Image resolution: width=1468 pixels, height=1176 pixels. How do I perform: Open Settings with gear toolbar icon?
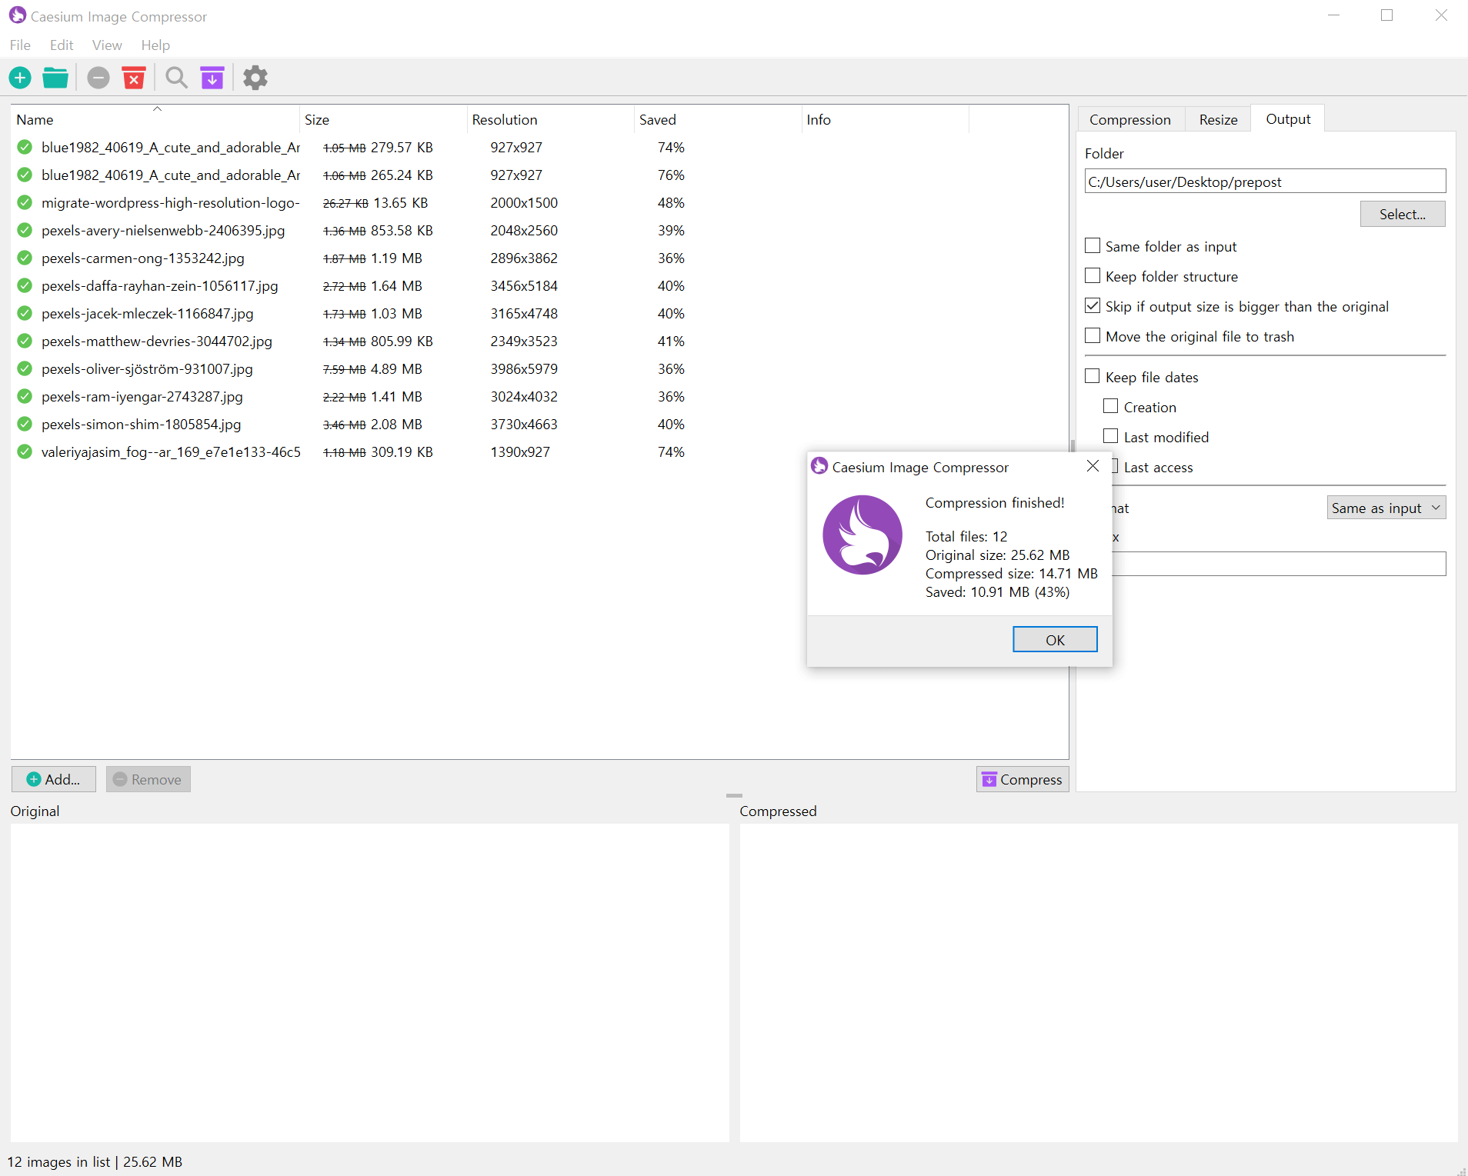tap(255, 78)
